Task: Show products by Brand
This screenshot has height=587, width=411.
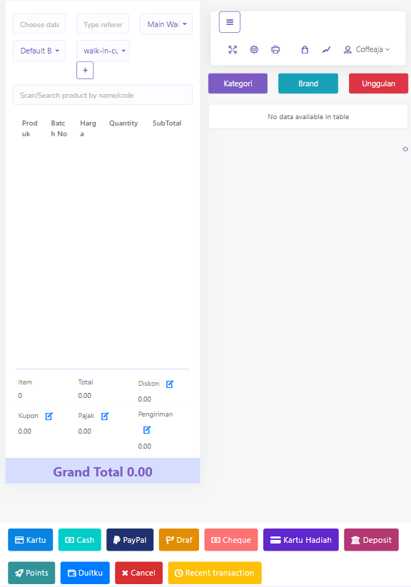Action: (x=308, y=83)
